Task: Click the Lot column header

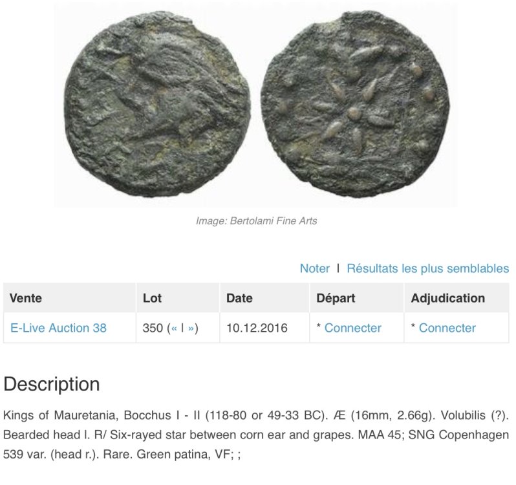Action: point(152,298)
